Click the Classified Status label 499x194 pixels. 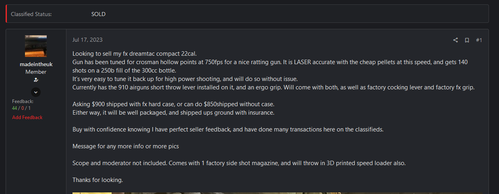tap(31, 14)
